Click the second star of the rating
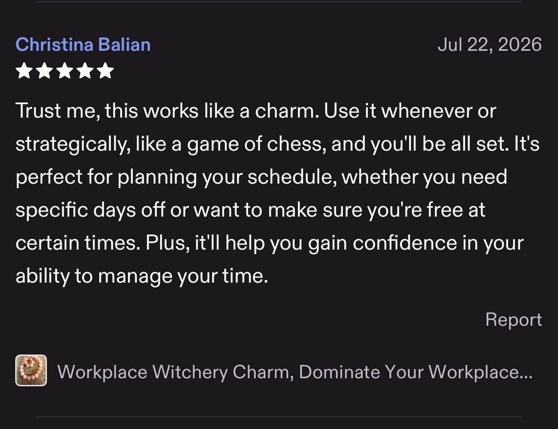Viewport: 558px width, 429px height. (x=44, y=71)
